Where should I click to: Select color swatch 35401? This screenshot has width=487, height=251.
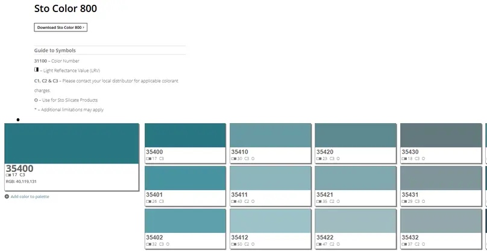(x=185, y=179)
